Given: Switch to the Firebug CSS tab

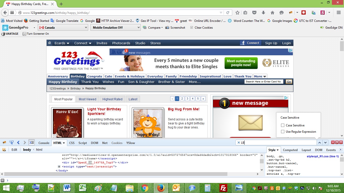Looking at the screenshot, I should point(72,143).
